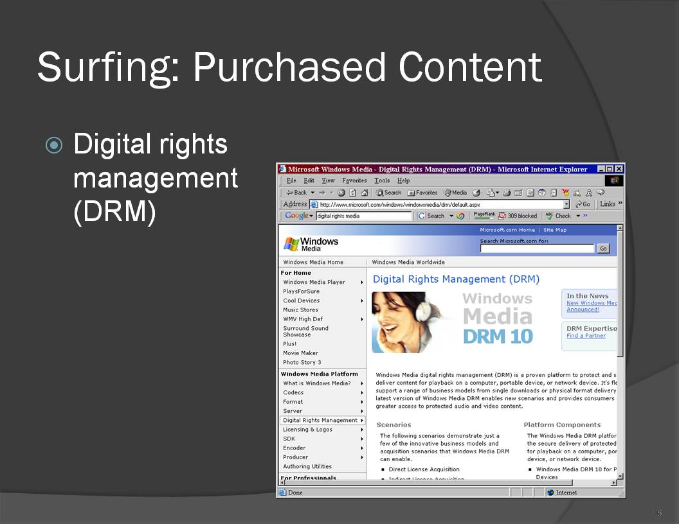
Task: Open Windows Media Worldwide nav link
Action: coord(408,262)
